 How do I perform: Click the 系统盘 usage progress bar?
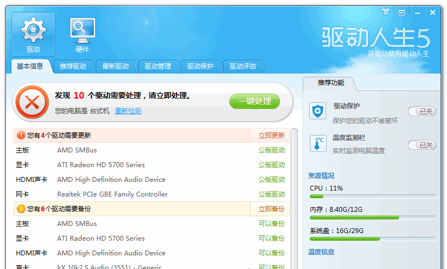(373, 239)
